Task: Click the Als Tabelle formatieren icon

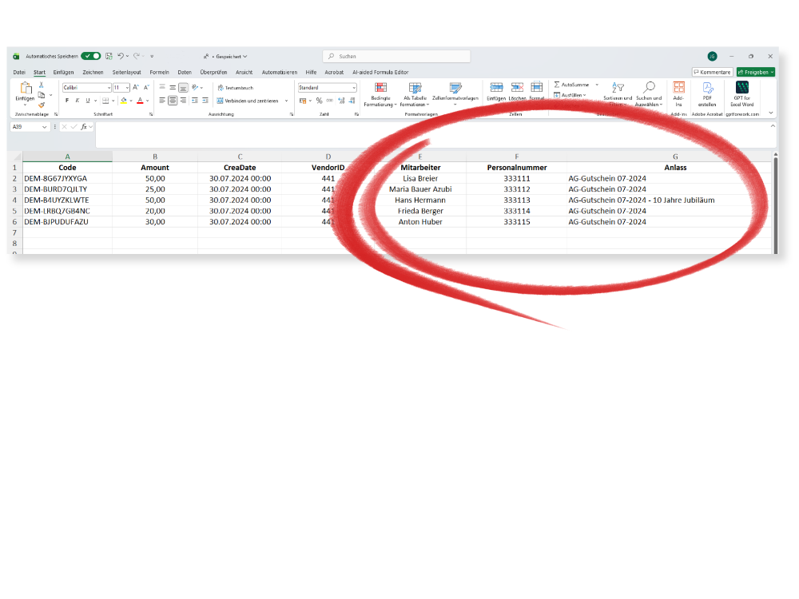Action: coord(415,88)
